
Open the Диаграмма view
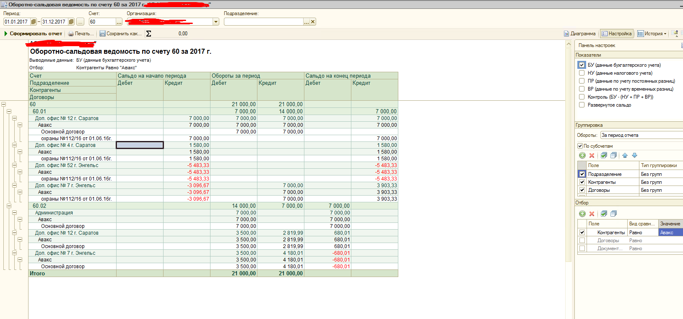pyautogui.click(x=579, y=34)
